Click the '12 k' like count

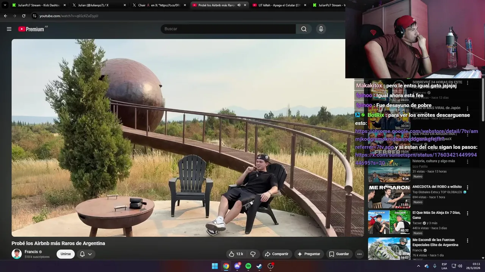(x=240, y=254)
